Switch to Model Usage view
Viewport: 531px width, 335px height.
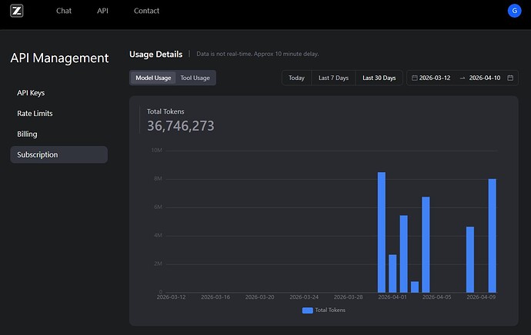click(x=153, y=78)
